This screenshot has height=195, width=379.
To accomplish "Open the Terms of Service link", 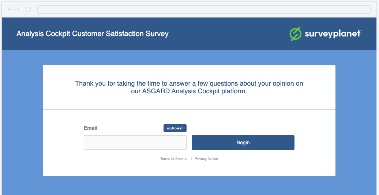I will (x=174, y=159).
